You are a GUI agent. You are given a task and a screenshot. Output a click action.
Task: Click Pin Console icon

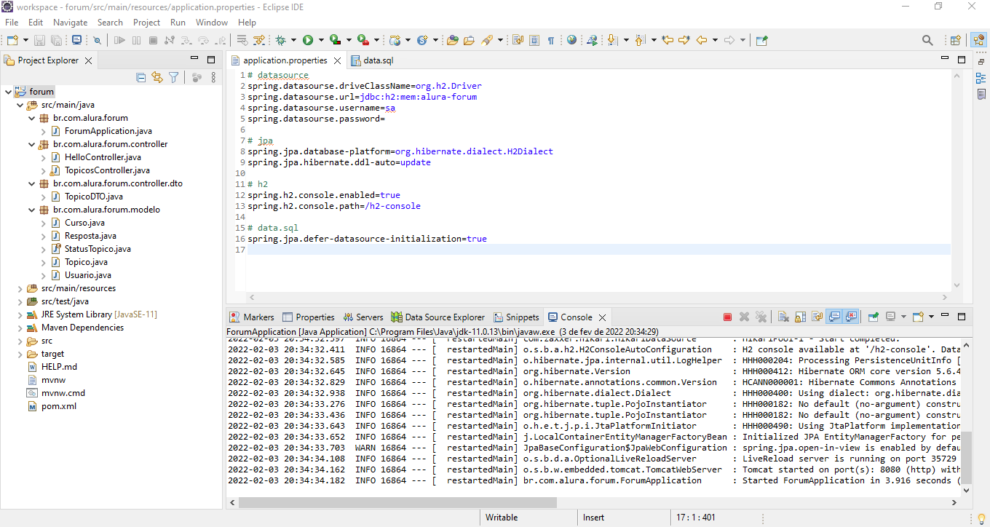(x=873, y=317)
